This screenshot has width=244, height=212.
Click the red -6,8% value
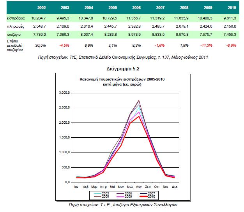tap(231, 46)
